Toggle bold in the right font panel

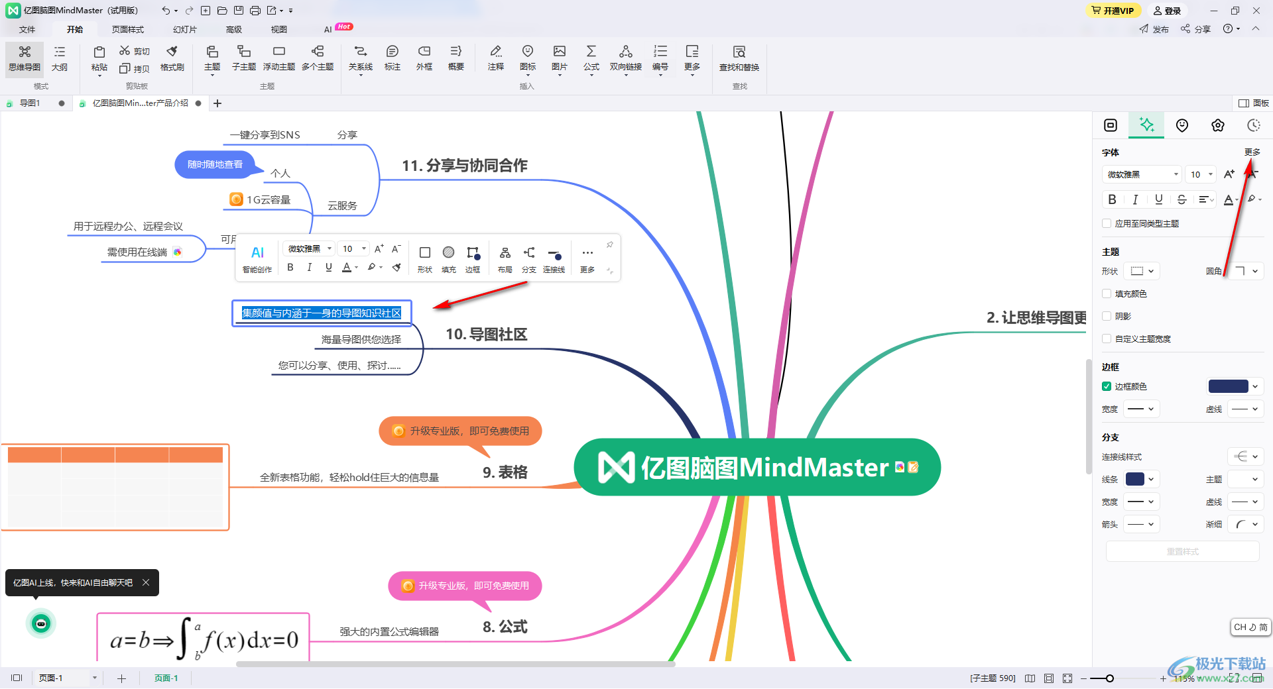[x=1113, y=199]
